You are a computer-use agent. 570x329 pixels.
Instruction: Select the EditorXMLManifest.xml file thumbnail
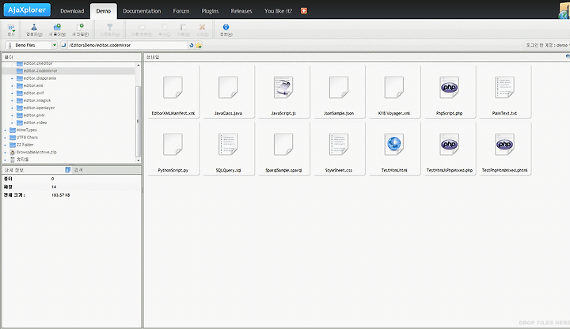coord(173,92)
